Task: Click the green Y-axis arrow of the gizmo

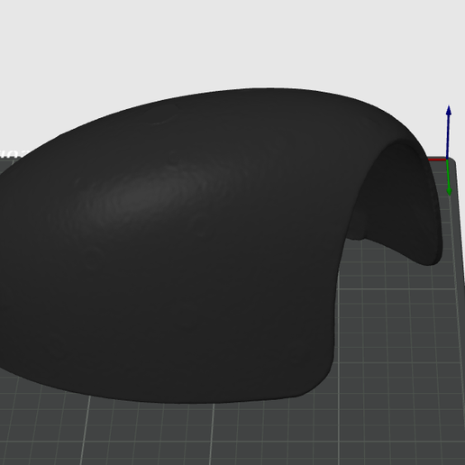Action: pos(449,178)
